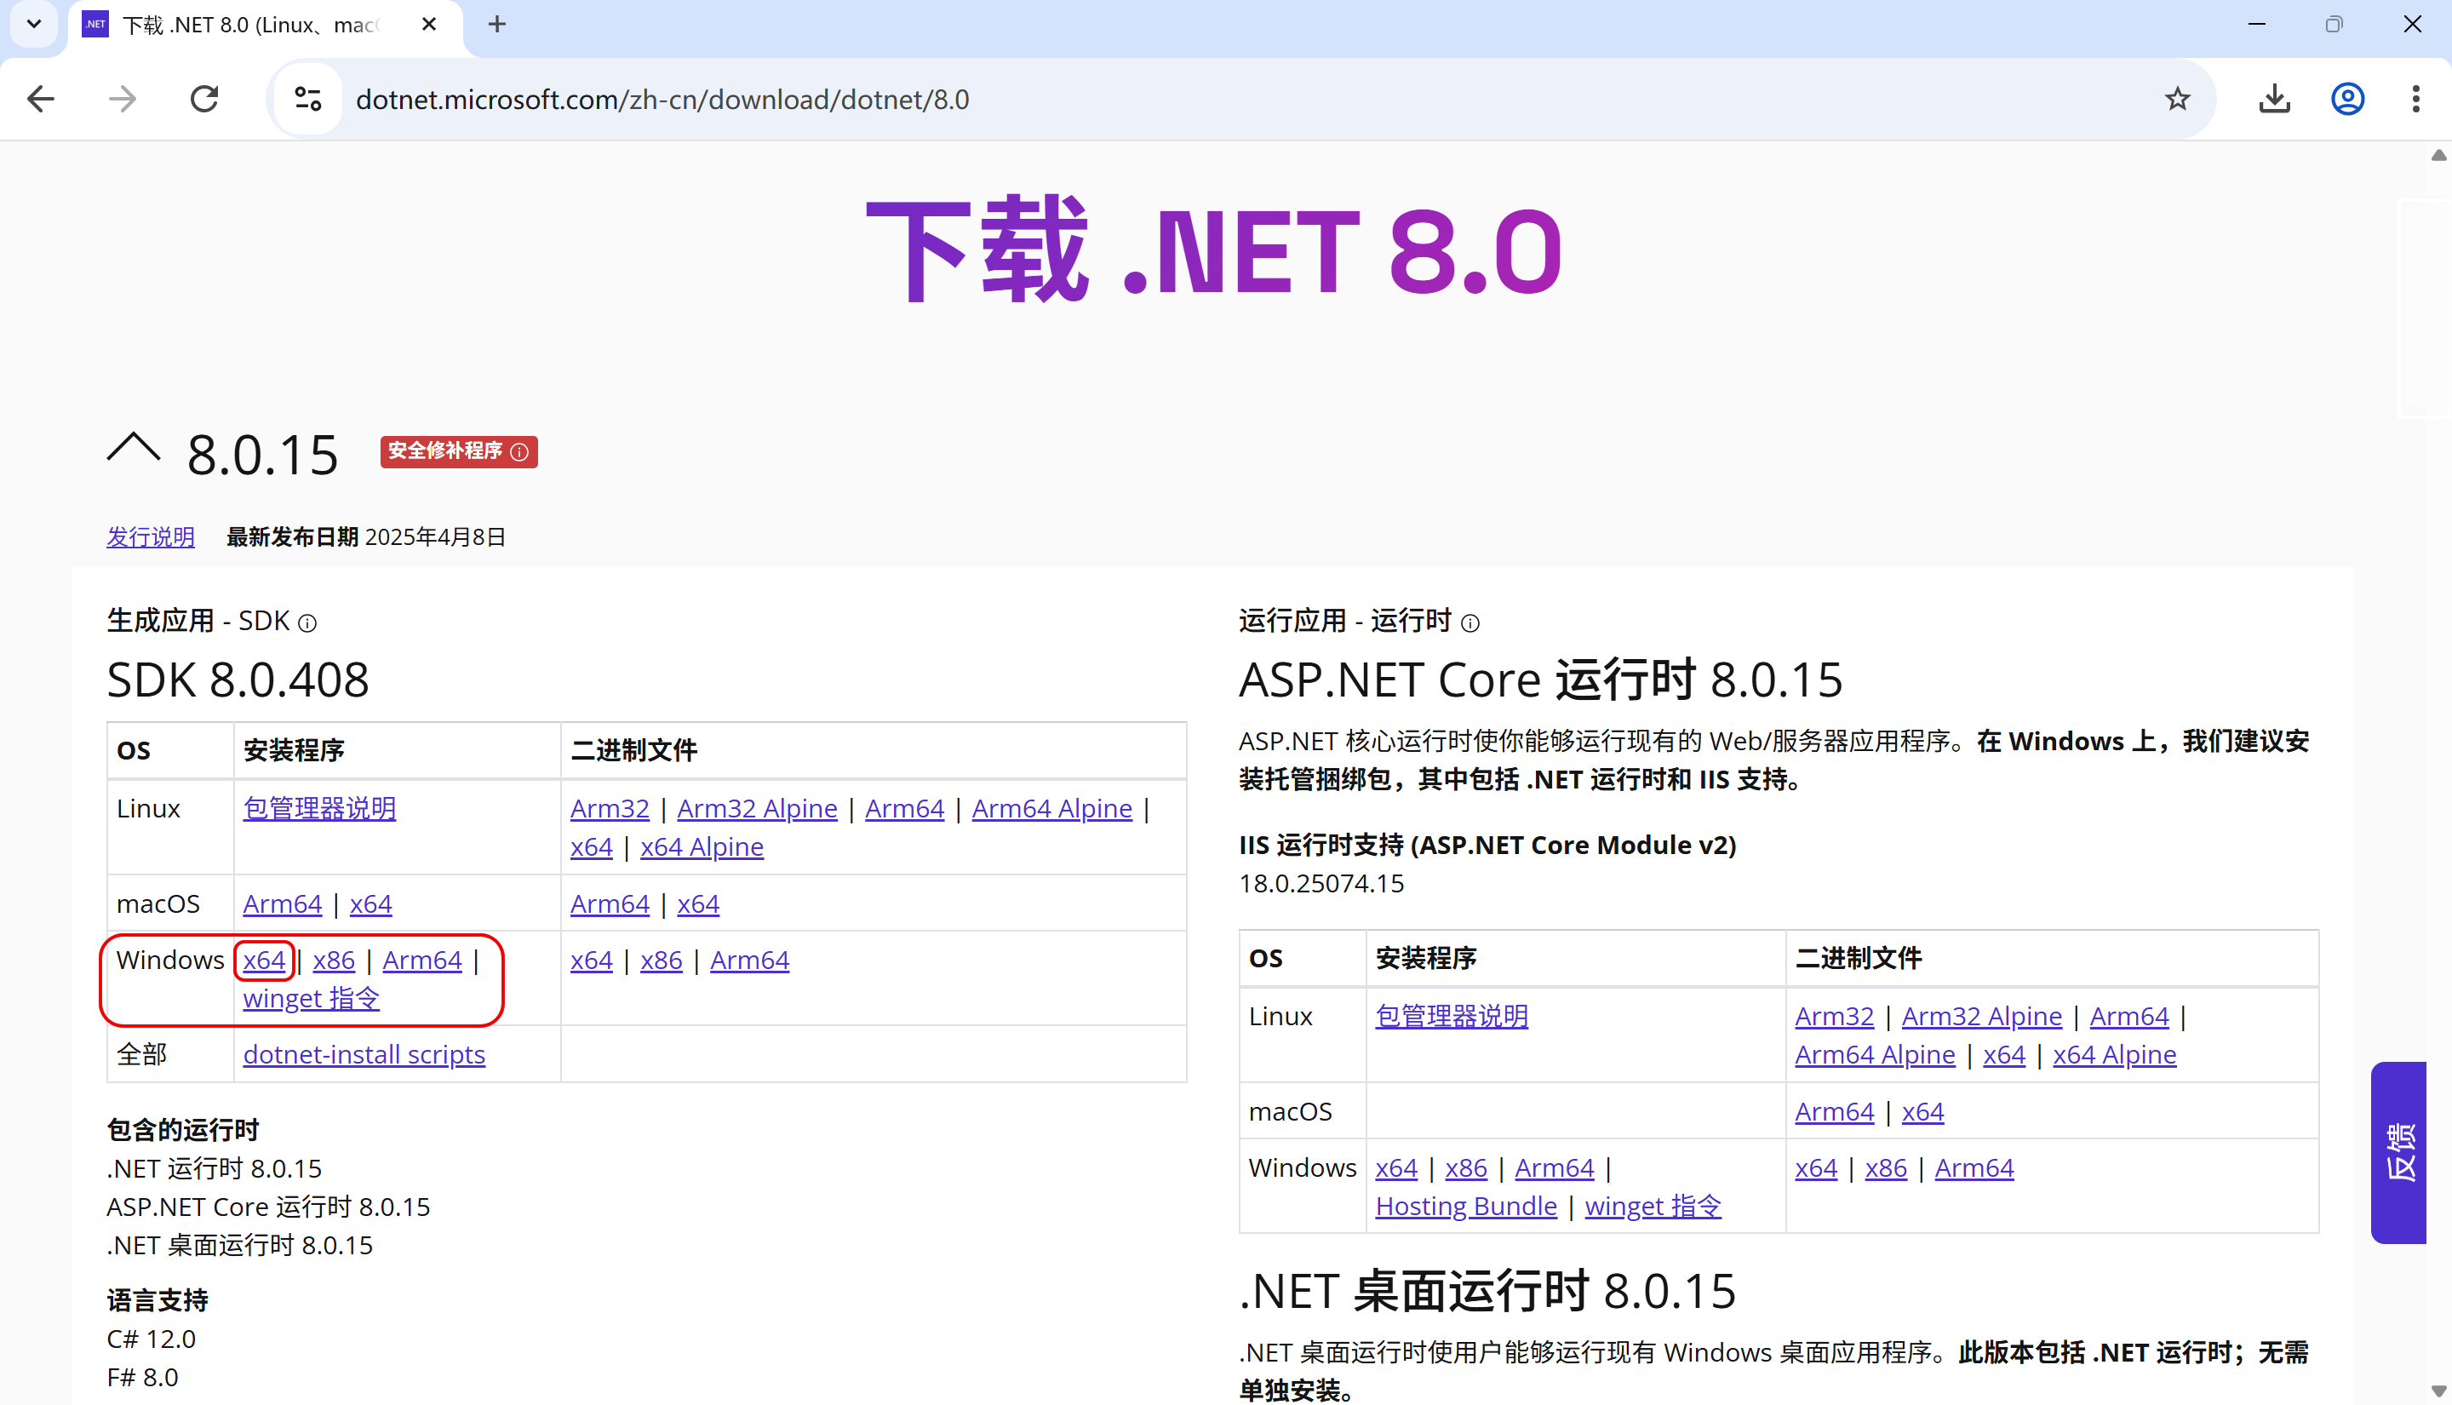Download SDK Windows x64 installer
The image size is (2452, 1405).
(263, 961)
